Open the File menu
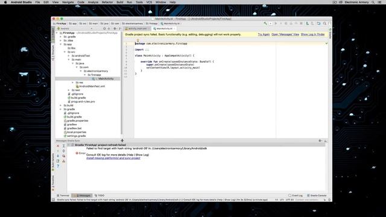Image resolution: width=386 pixels, height=217 pixels. point(37,2)
